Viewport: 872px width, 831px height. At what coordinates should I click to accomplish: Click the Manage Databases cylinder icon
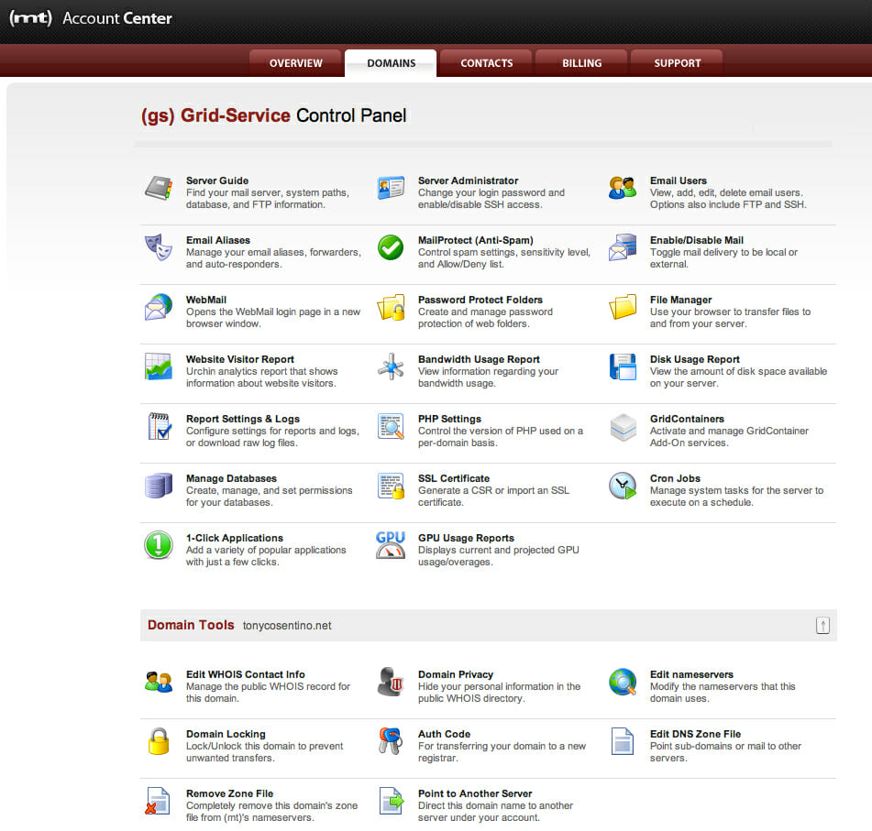point(159,486)
